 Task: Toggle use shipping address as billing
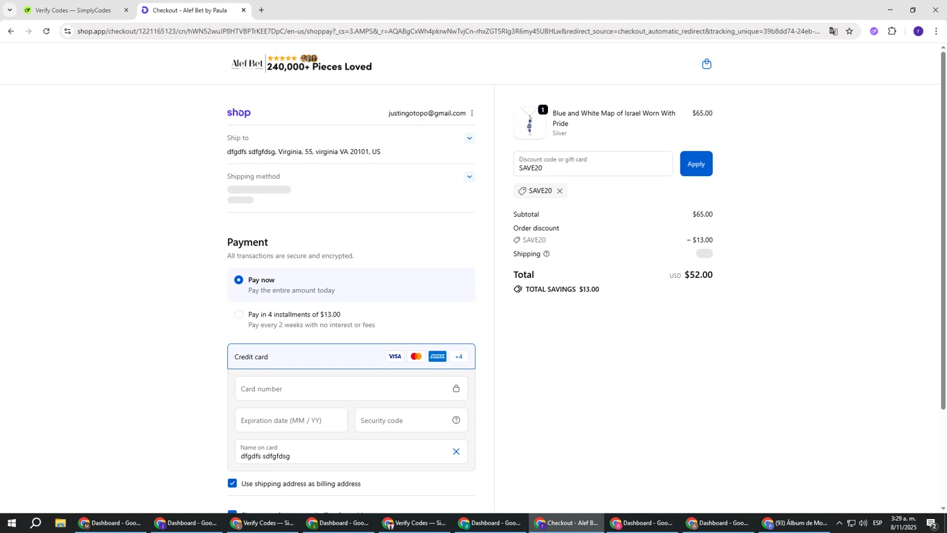click(x=232, y=484)
